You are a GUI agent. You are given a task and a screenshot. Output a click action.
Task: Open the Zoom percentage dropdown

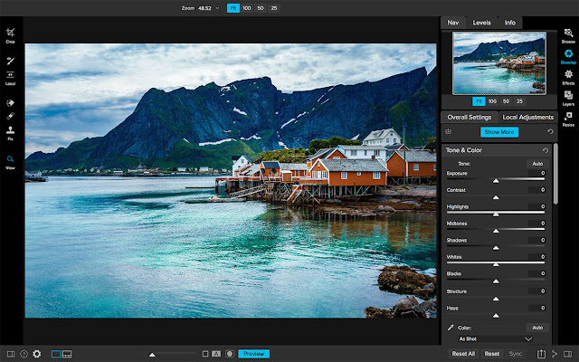click(217, 7)
